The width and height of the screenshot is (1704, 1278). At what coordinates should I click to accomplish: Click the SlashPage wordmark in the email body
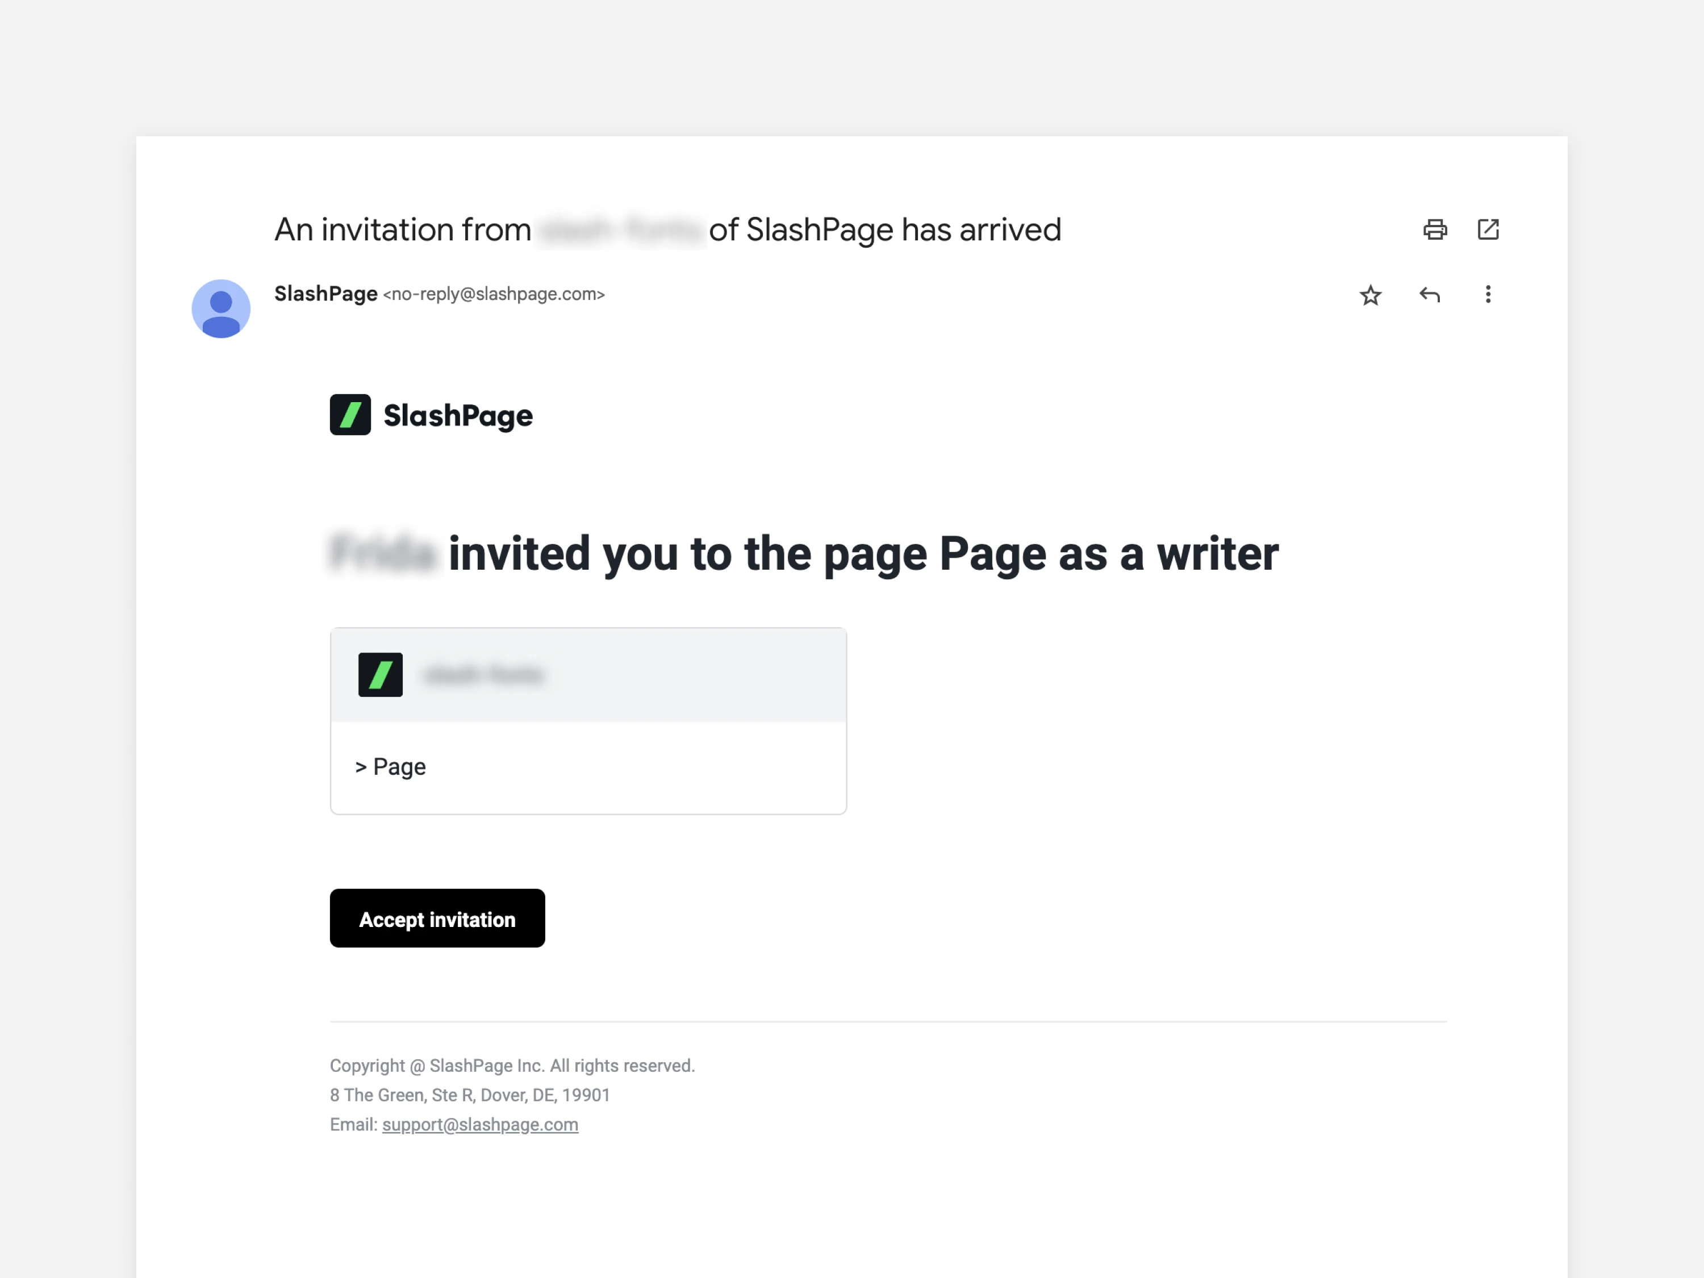pyautogui.click(x=458, y=416)
